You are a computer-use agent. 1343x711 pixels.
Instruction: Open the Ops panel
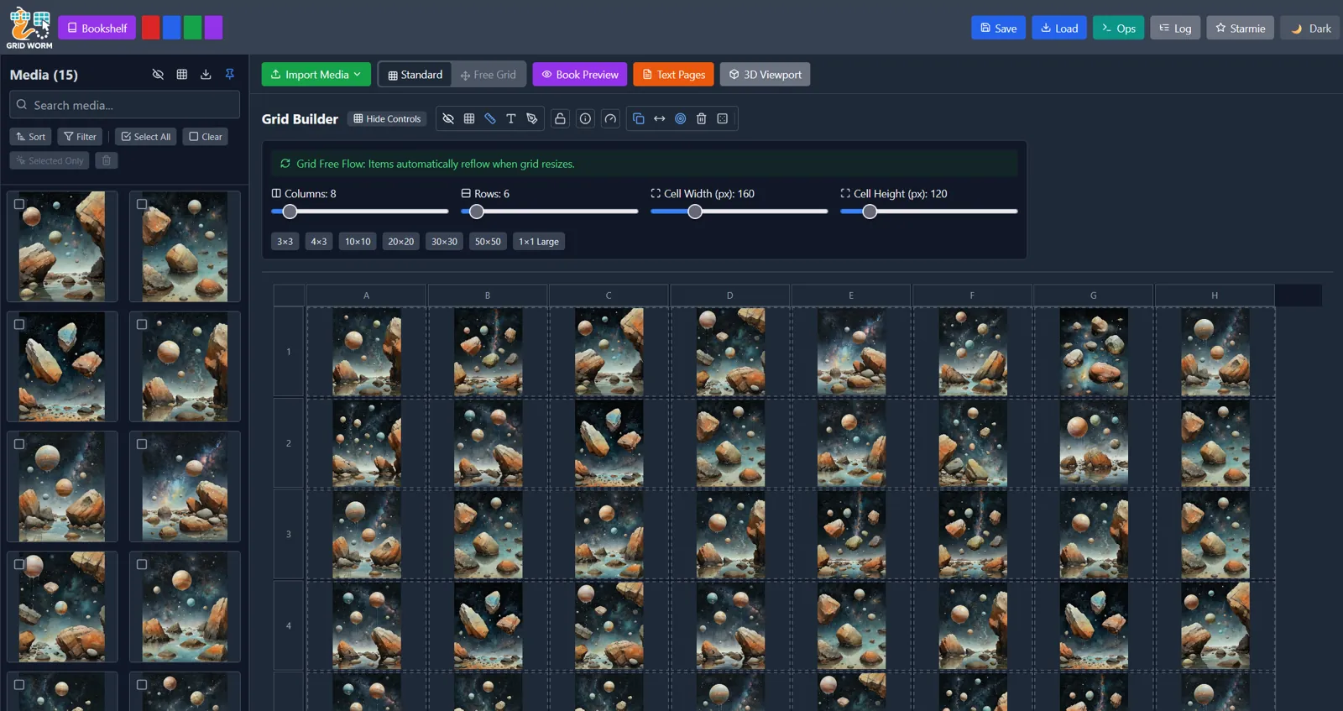(x=1118, y=28)
